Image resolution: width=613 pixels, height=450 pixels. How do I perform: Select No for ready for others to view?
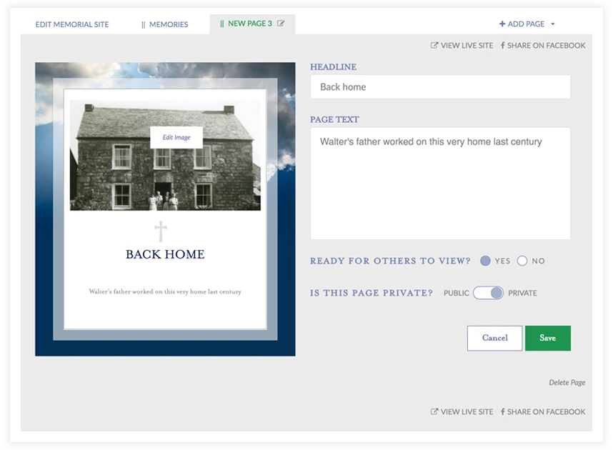click(522, 261)
